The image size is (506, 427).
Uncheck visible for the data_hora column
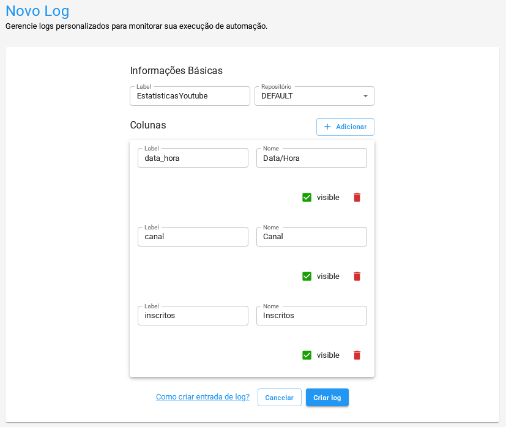(x=307, y=197)
